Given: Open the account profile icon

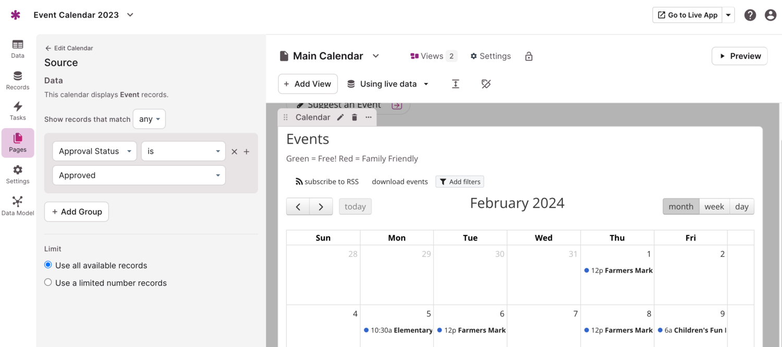Looking at the screenshot, I should pyautogui.click(x=771, y=15).
